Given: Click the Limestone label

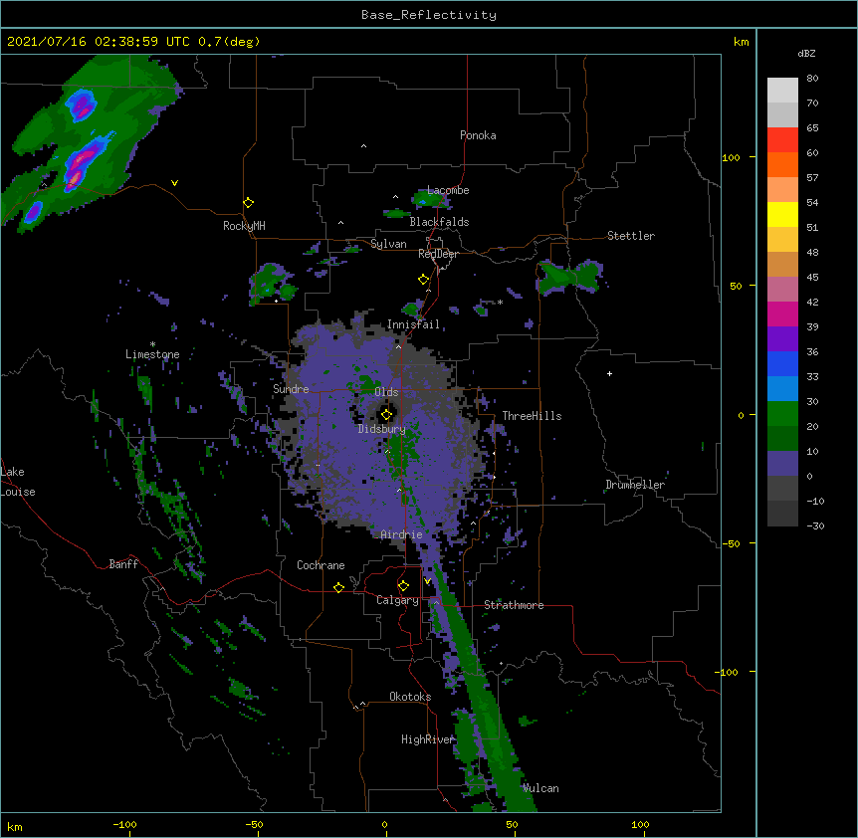Looking at the screenshot, I should pos(152,354).
